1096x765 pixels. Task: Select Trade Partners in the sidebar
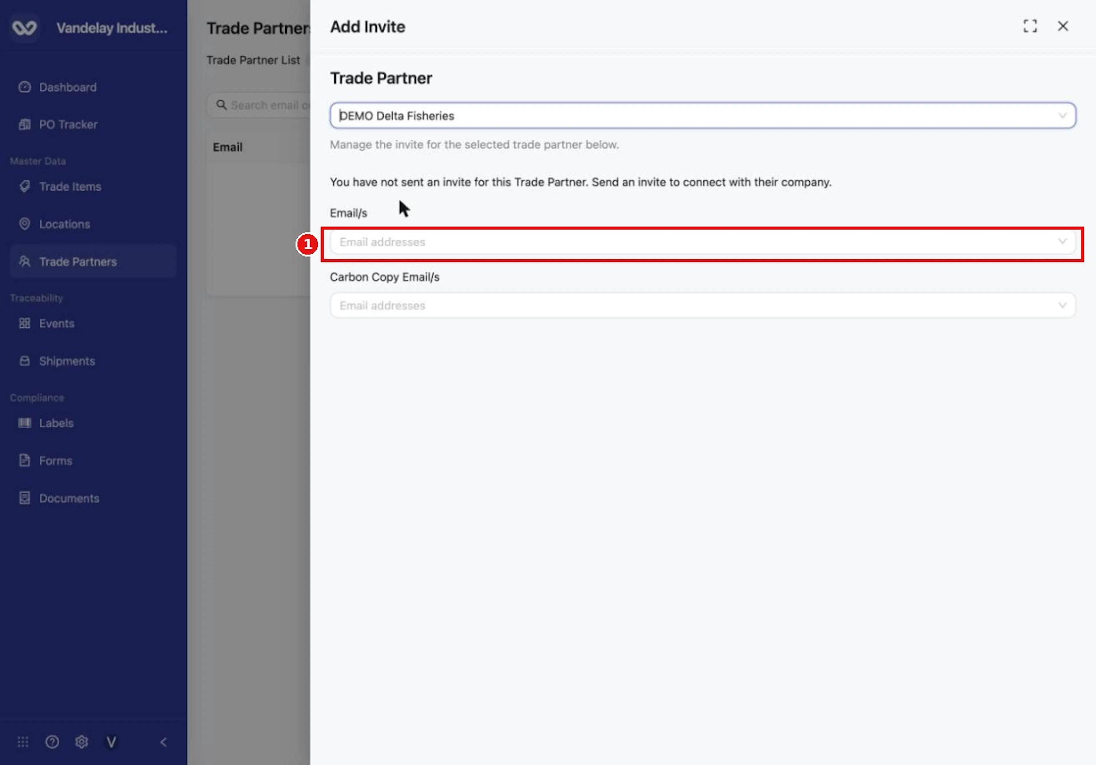point(93,261)
